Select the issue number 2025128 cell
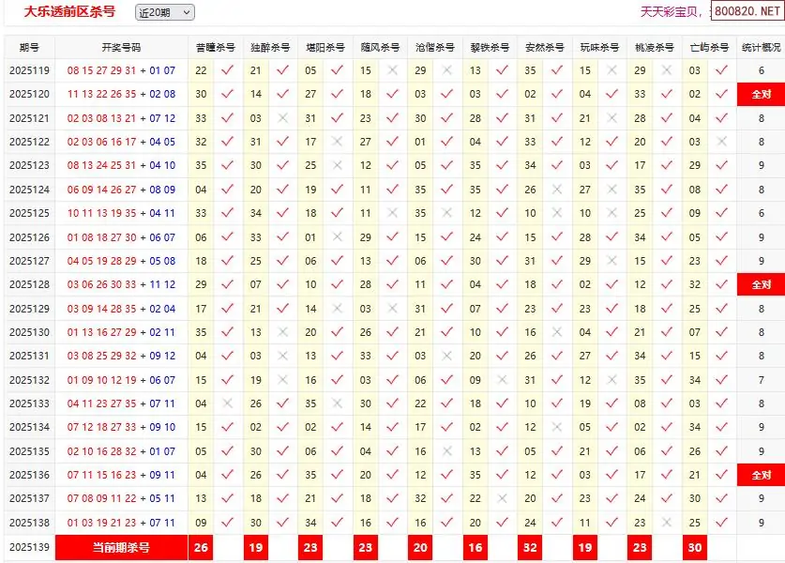Screen dimensions: 785x563 pyautogui.click(x=29, y=284)
